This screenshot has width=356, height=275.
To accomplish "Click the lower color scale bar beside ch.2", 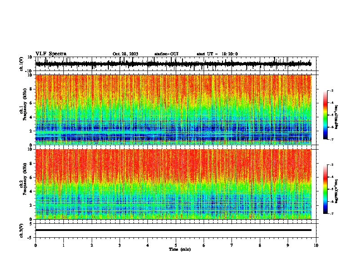I will coord(325,189).
